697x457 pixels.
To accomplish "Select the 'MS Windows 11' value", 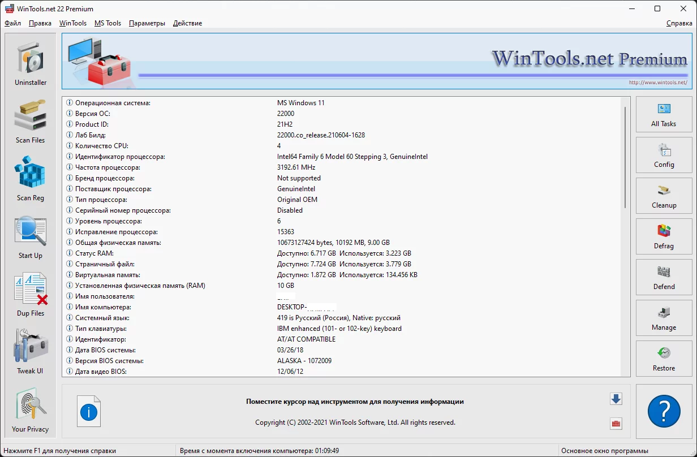I will click(x=301, y=103).
